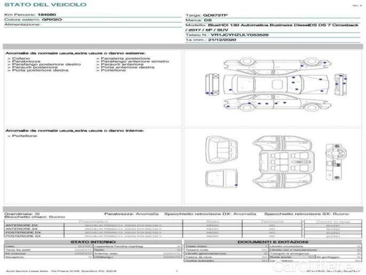The height and width of the screenshot is (275, 366).
Task: Select the 'Km Percorsi: 184580' field
Action: pyautogui.click(x=30, y=15)
